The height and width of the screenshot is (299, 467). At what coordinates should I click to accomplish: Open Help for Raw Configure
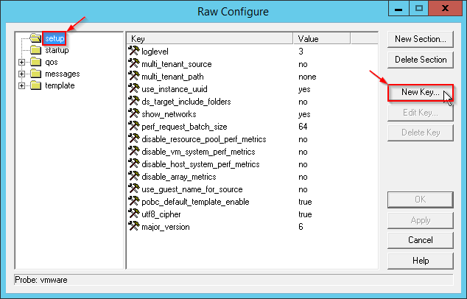[x=420, y=261]
